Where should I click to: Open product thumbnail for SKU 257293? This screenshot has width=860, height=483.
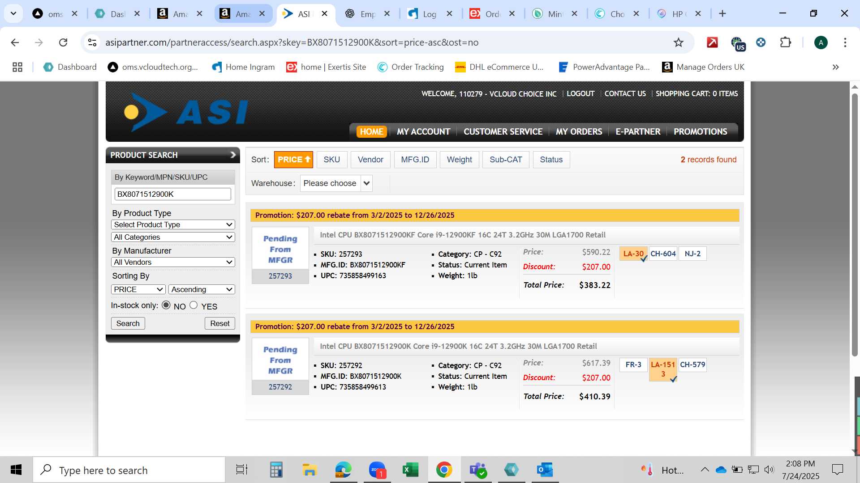[x=280, y=255]
